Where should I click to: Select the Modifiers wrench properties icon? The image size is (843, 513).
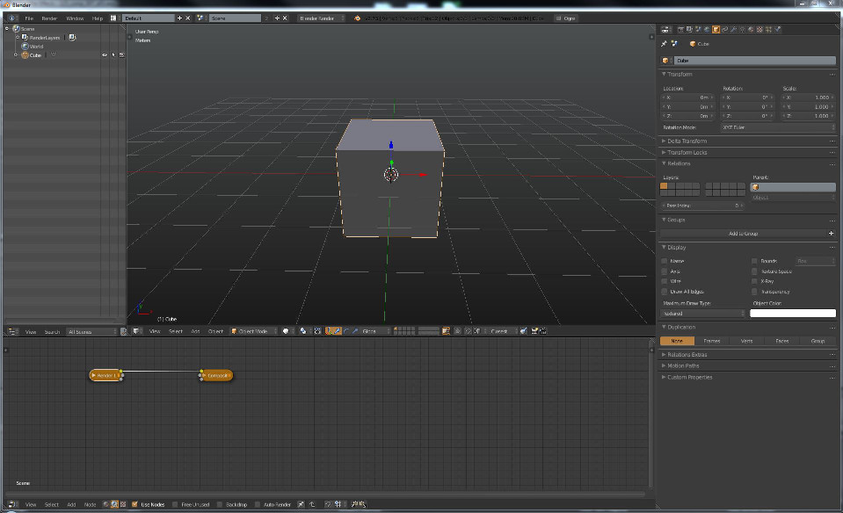click(x=734, y=30)
